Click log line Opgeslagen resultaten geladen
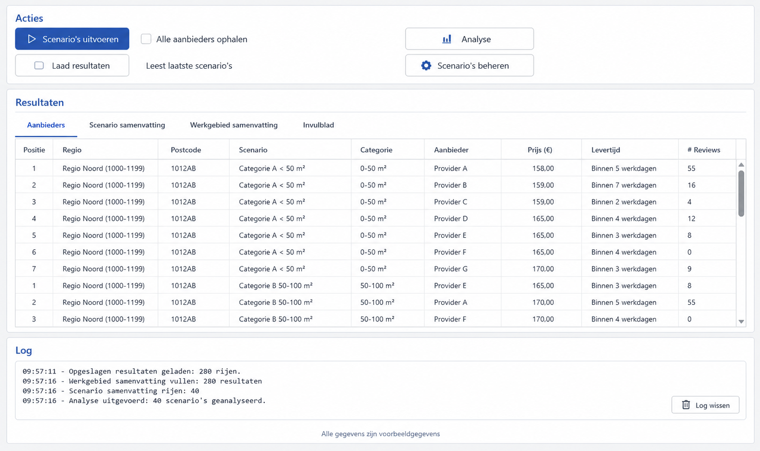 click(132, 372)
